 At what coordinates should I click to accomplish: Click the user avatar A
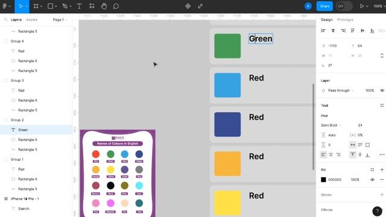click(308, 6)
